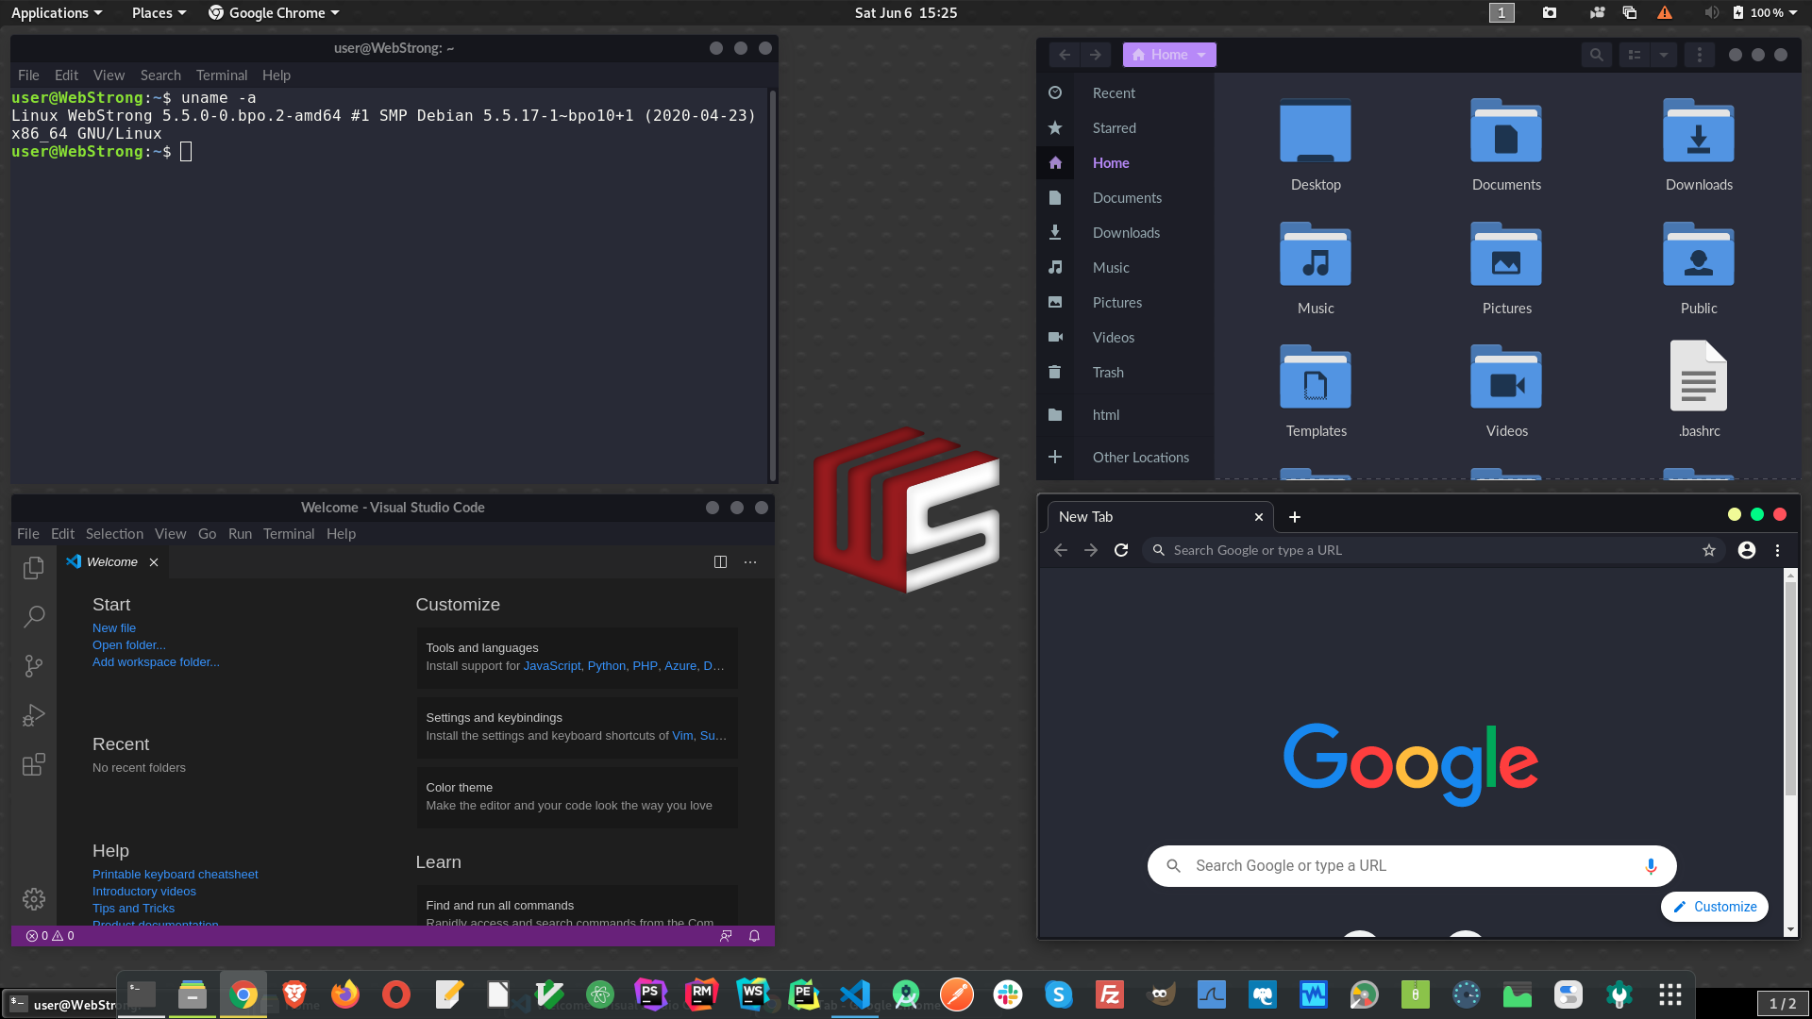Show all applications grid in the dock
The height and width of the screenshot is (1019, 1812).
1670,994
